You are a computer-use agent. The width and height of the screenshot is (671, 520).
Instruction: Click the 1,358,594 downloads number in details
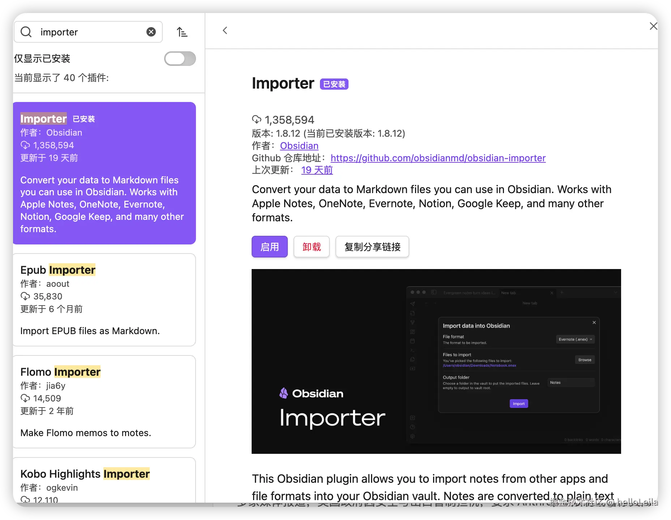(289, 120)
